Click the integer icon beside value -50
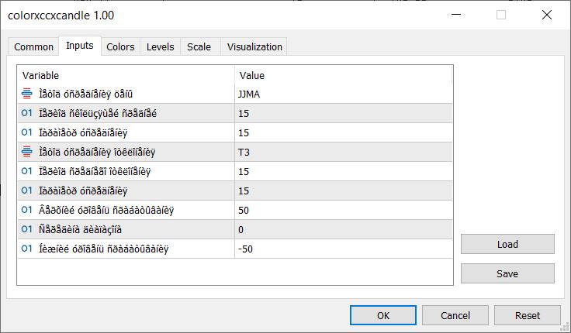 point(27,249)
